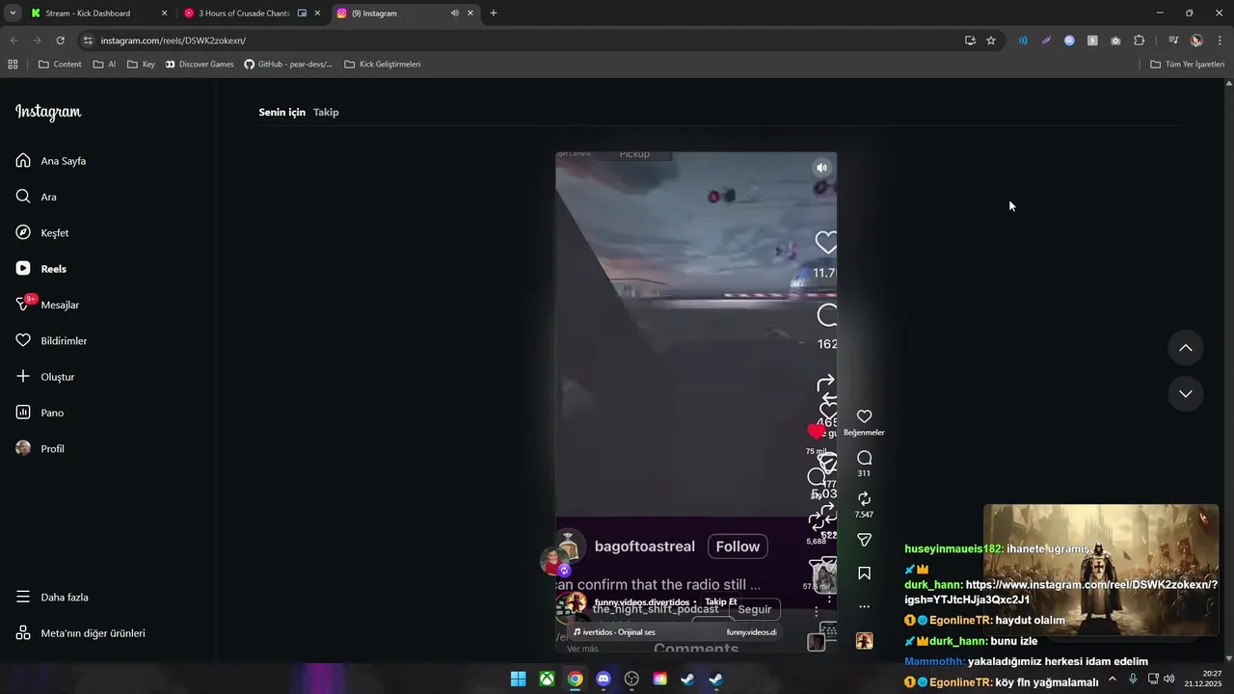Open the Chrome profile avatar
The height and width of the screenshot is (694, 1234).
pos(1196,40)
